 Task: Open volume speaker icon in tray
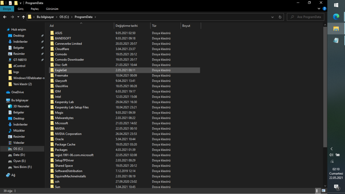[x=331, y=155]
